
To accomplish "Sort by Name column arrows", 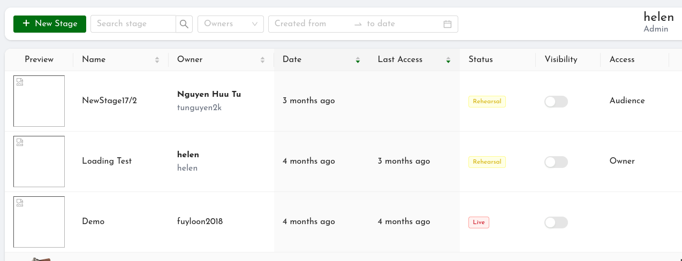I will [157, 60].
